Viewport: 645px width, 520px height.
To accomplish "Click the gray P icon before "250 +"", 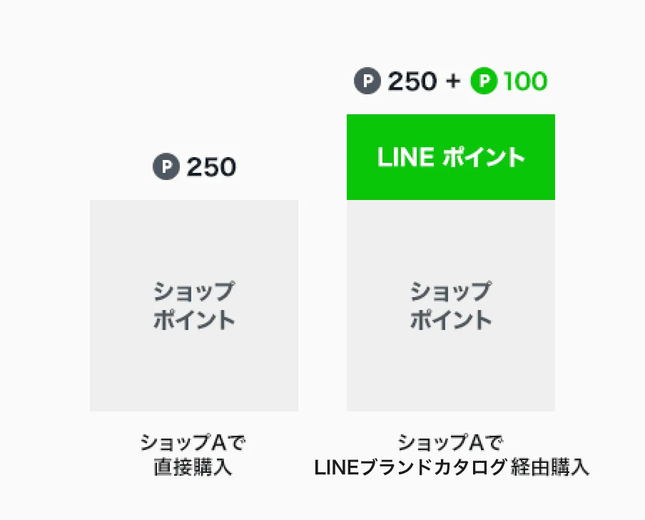I will [367, 81].
